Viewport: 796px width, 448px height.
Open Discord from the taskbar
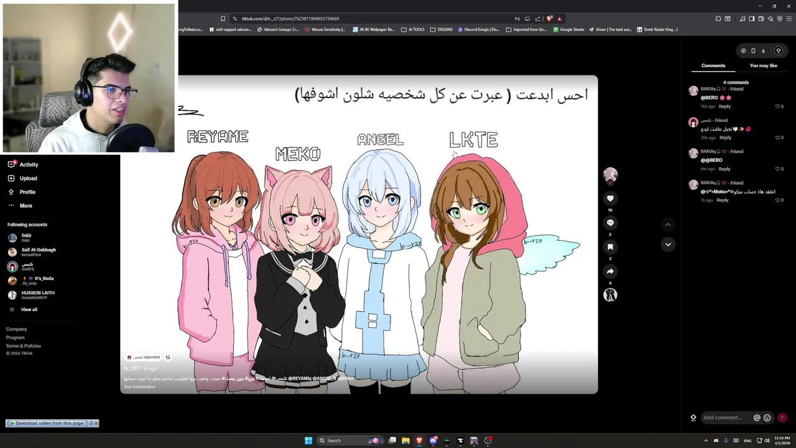tap(433, 441)
